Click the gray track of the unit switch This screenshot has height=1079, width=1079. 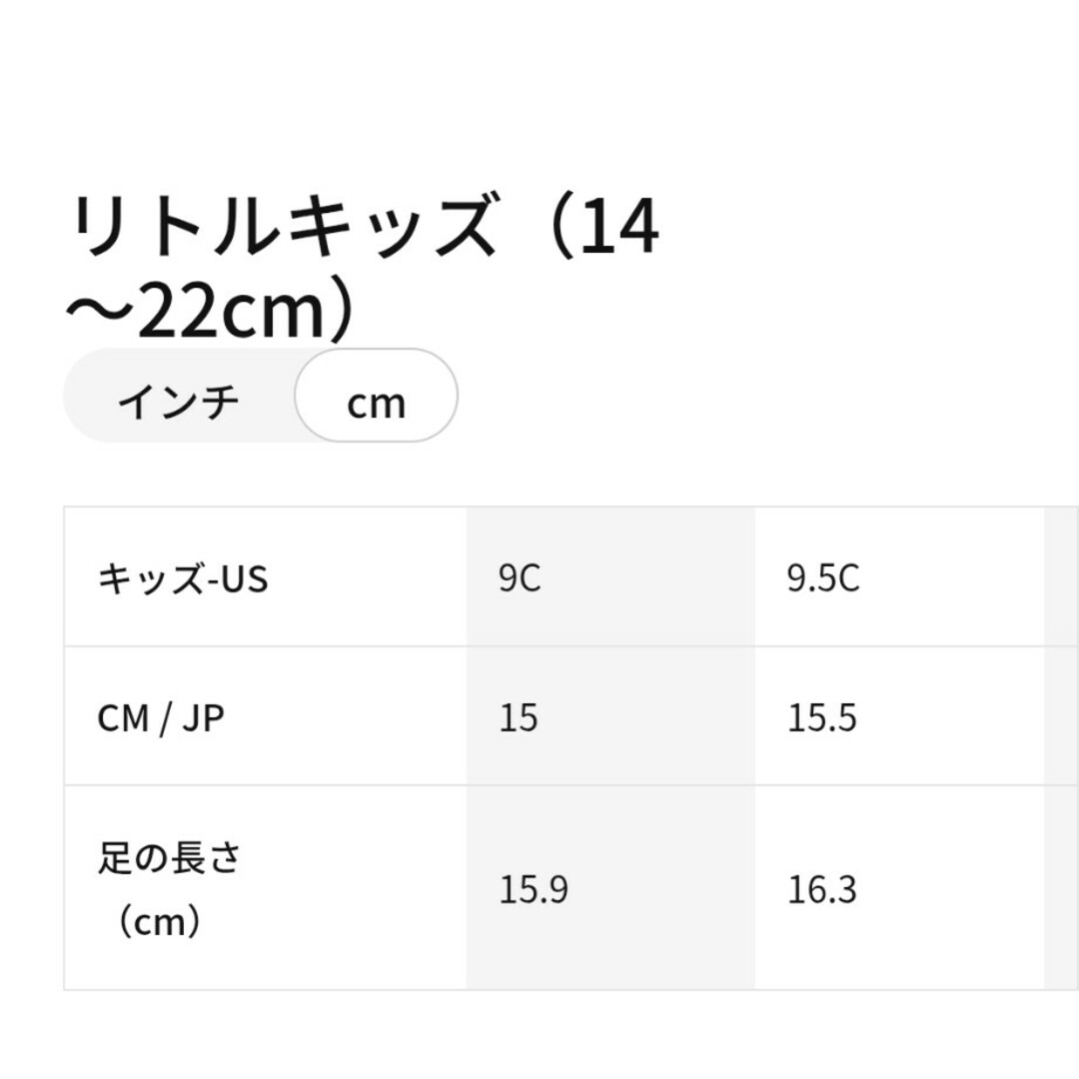click(x=179, y=396)
